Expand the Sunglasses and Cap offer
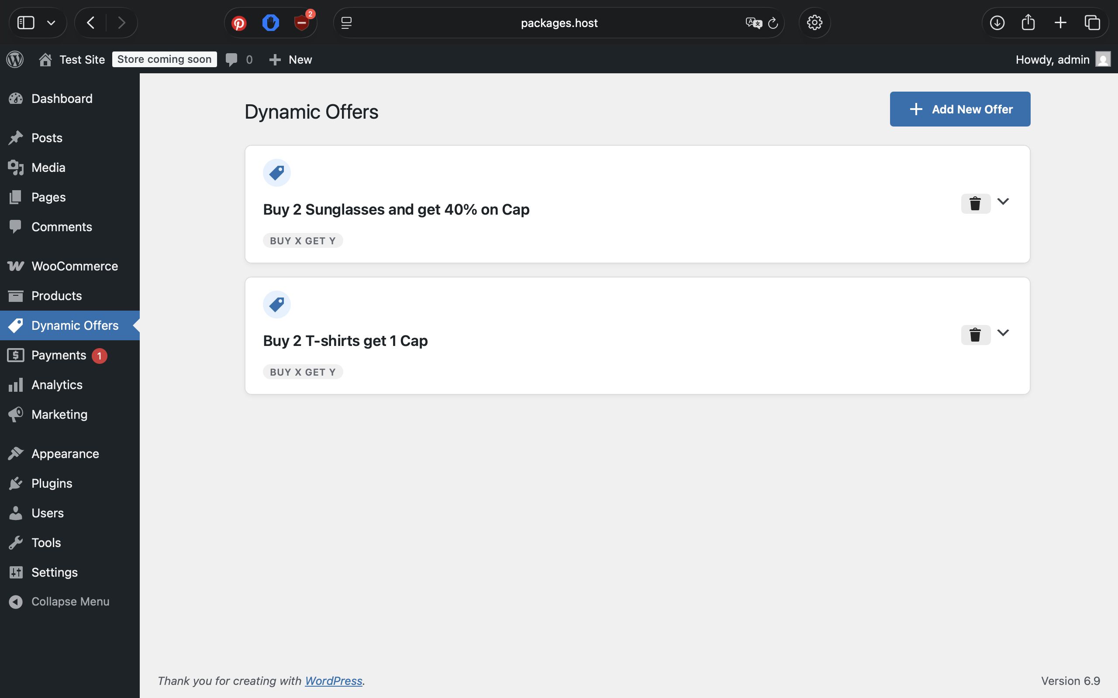Image resolution: width=1118 pixels, height=698 pixels. [x=1003, y=201]
